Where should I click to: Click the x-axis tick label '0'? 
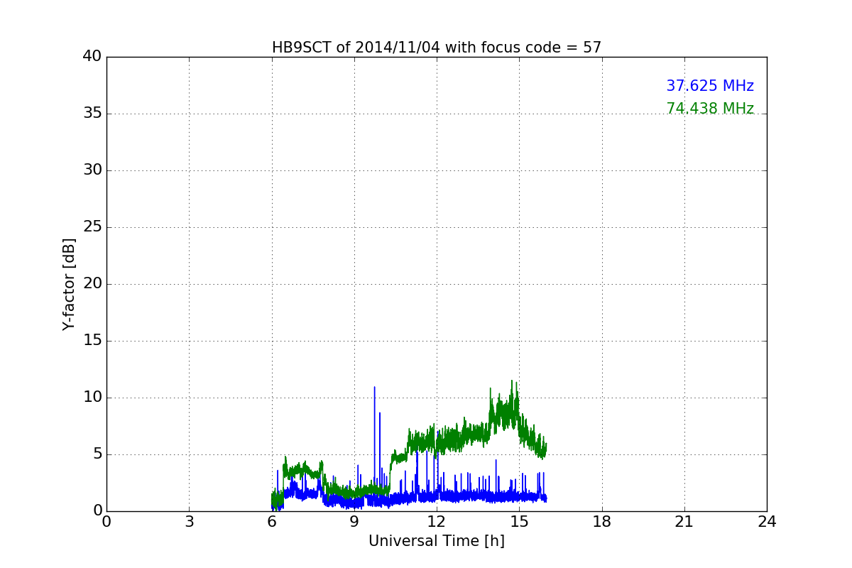106,521
